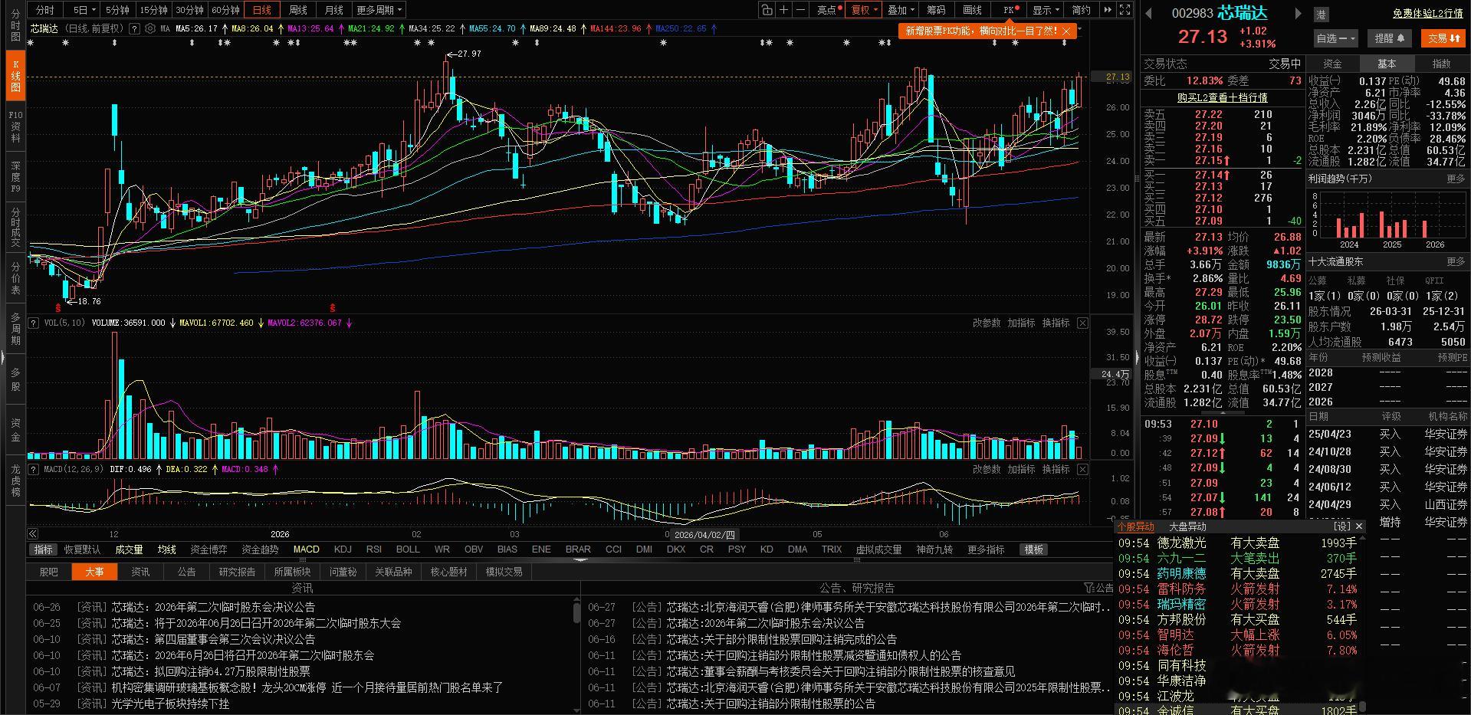Expand toolbar with double-arrow icon

point(1108,10)
